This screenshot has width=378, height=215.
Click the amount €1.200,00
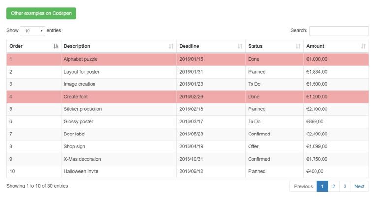click(317, 97)
